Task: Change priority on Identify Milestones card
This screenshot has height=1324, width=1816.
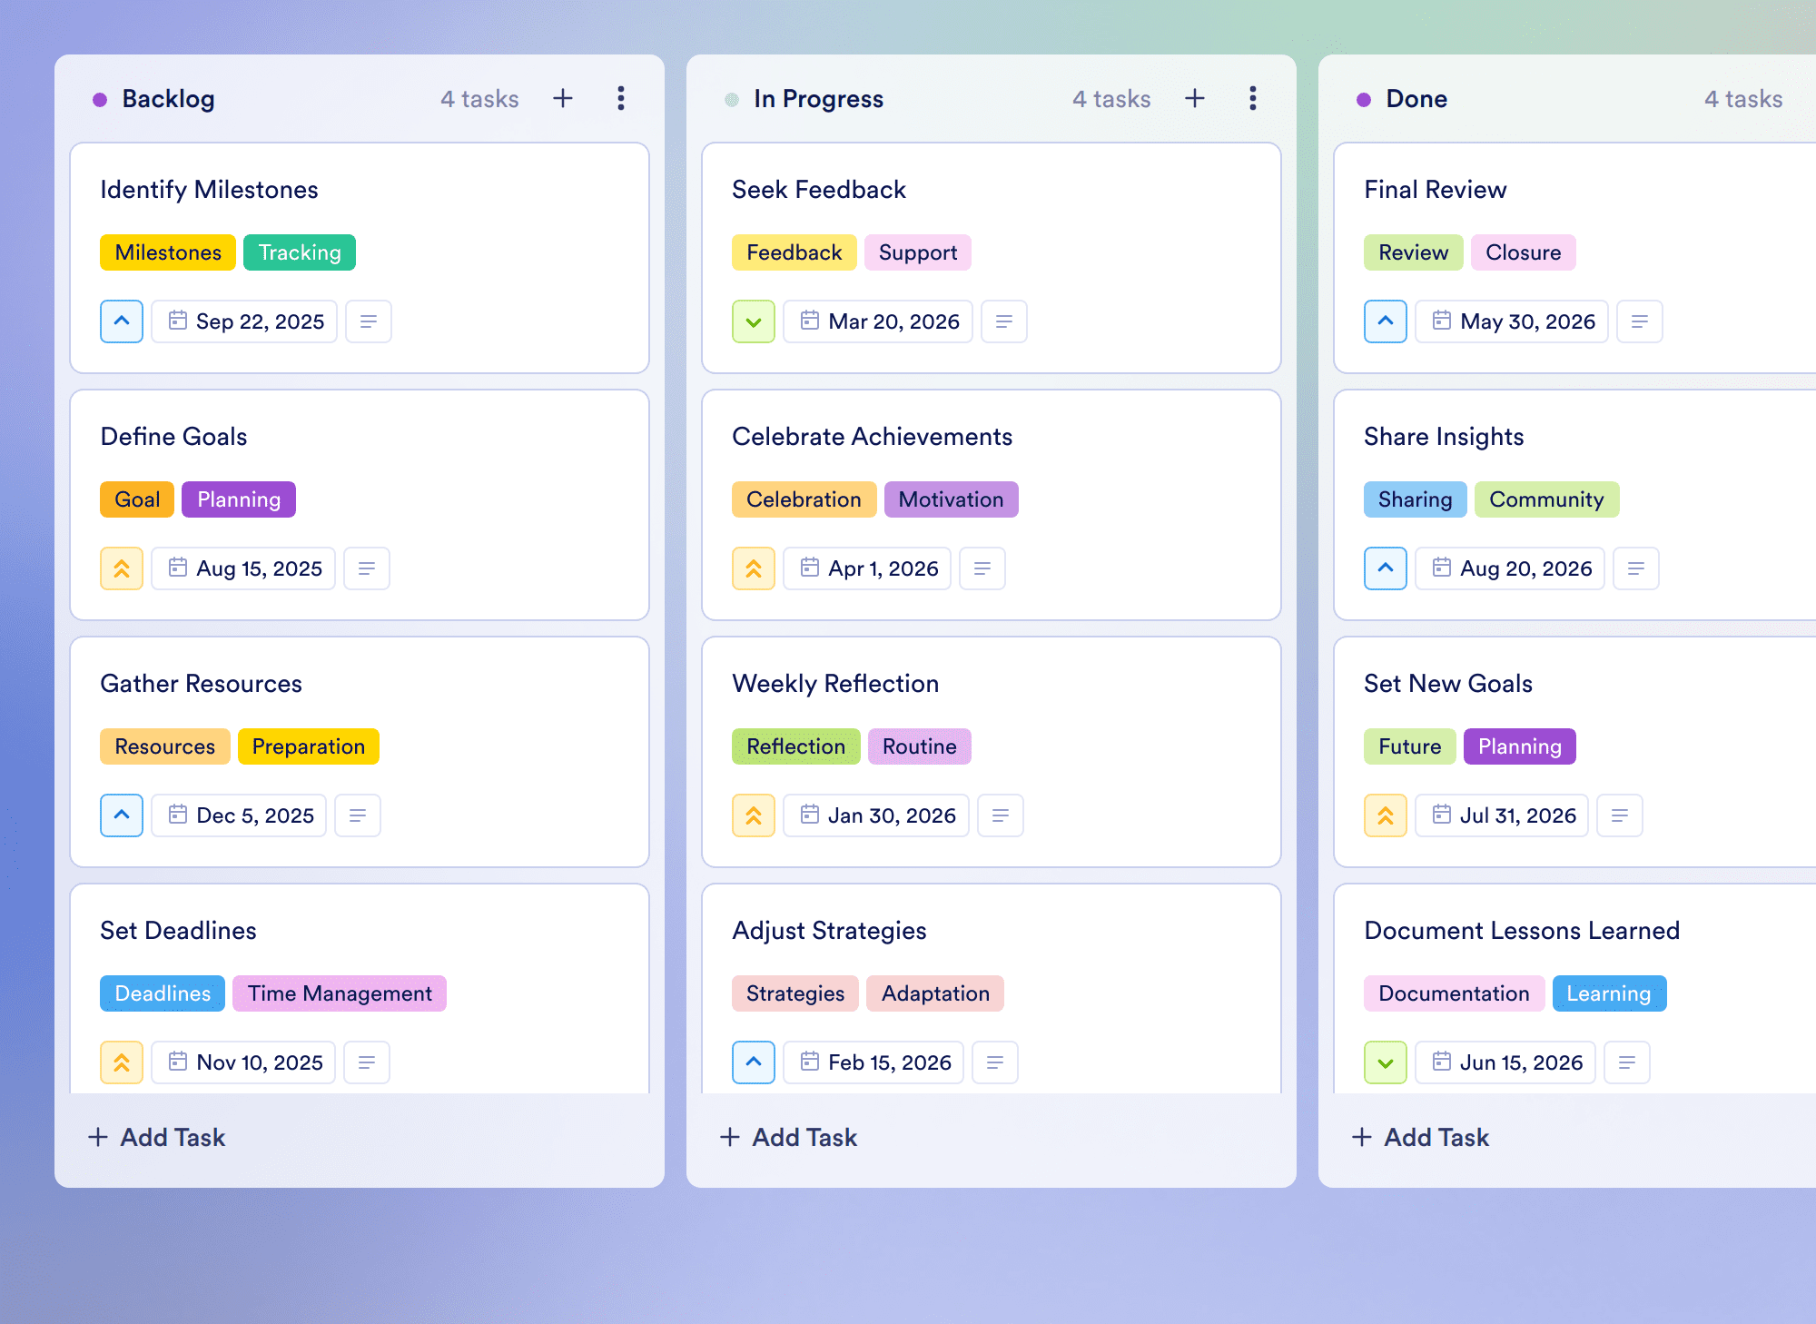Action: click(x=122, y=321)
